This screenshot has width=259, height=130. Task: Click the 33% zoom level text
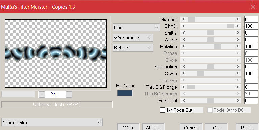click(55, 94)
